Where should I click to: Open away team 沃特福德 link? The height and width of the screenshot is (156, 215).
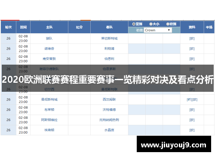coord(109,109)
